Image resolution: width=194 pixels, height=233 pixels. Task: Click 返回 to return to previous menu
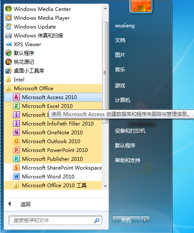(26, 204)
